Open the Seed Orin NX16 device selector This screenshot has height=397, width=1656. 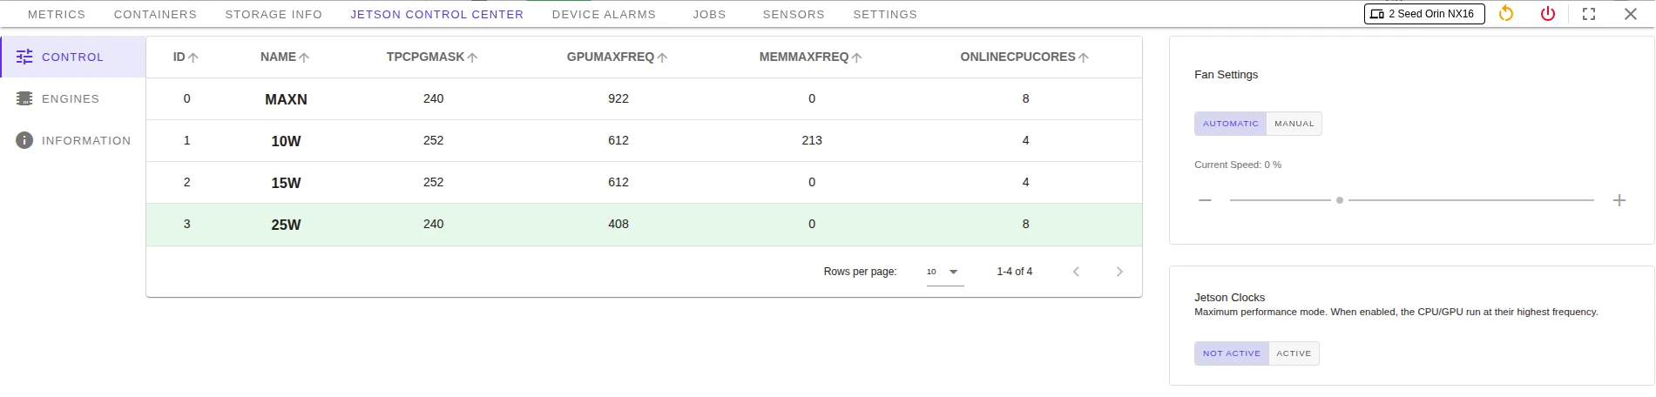1423,14
